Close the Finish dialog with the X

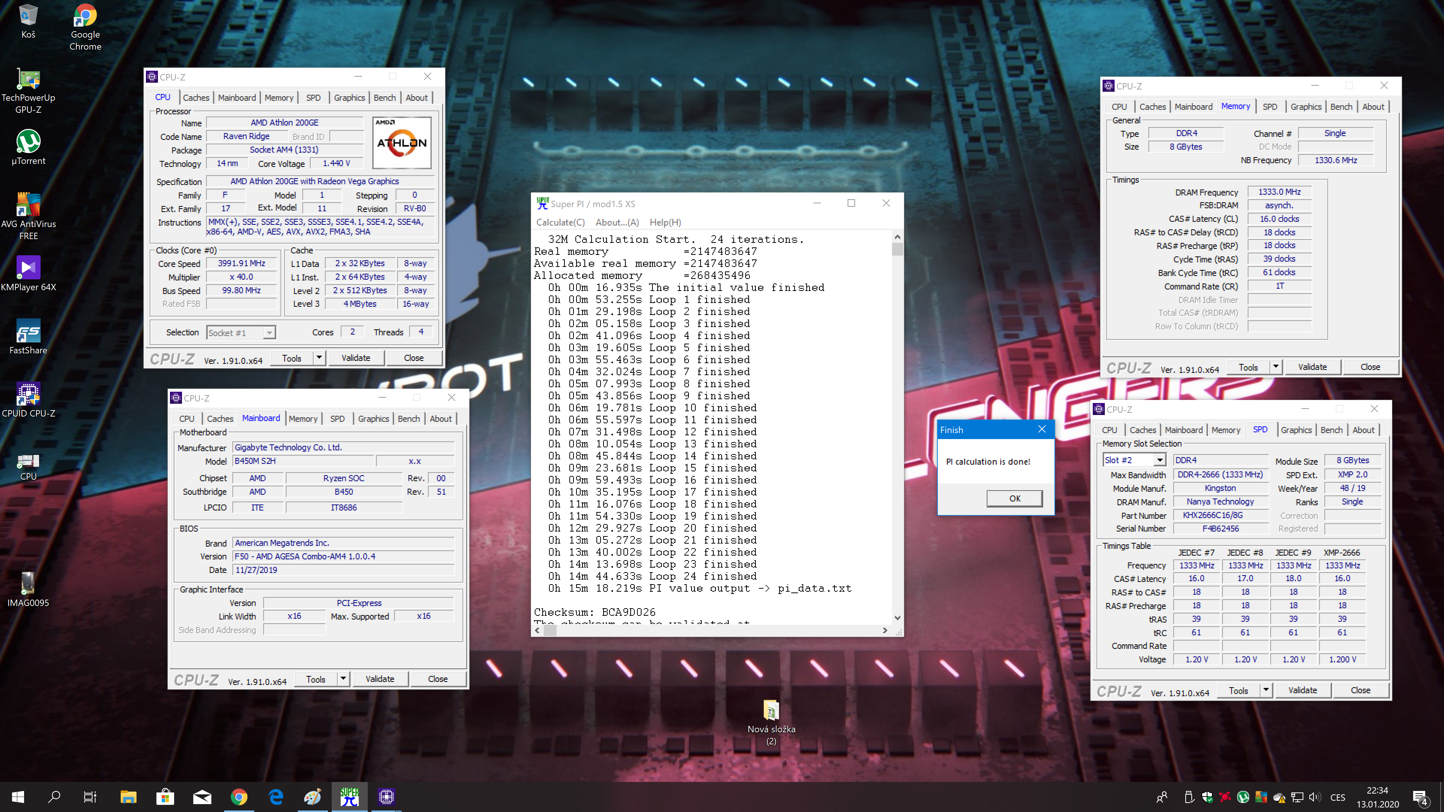1042,429
